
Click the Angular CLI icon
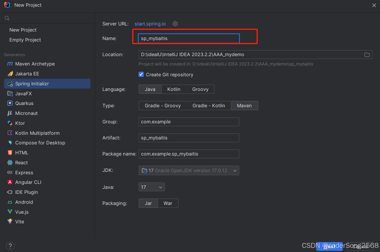coord(10,182)
